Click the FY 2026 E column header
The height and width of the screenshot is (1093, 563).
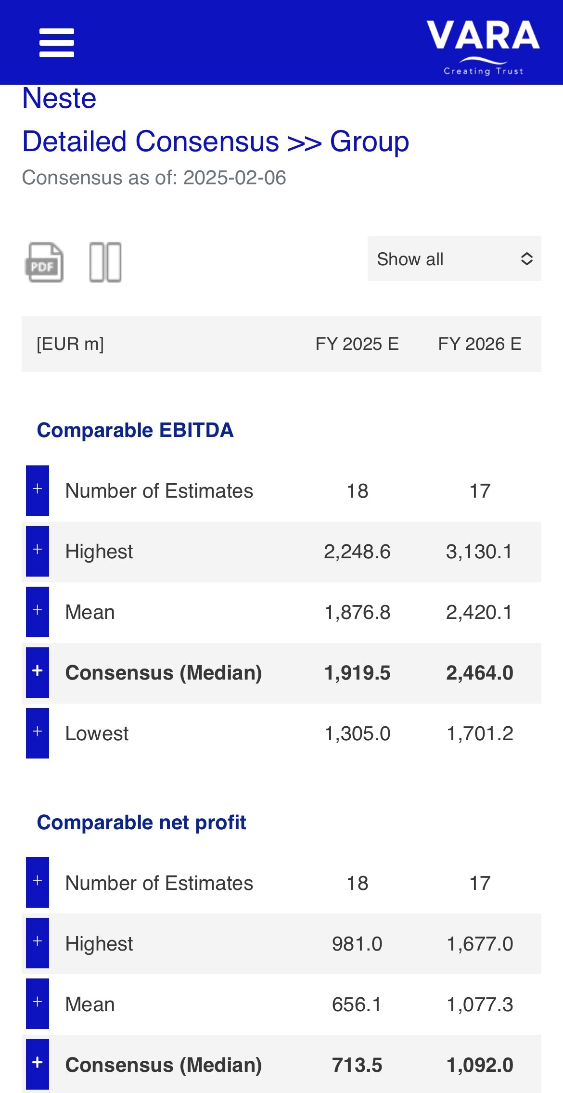(480, 344)
